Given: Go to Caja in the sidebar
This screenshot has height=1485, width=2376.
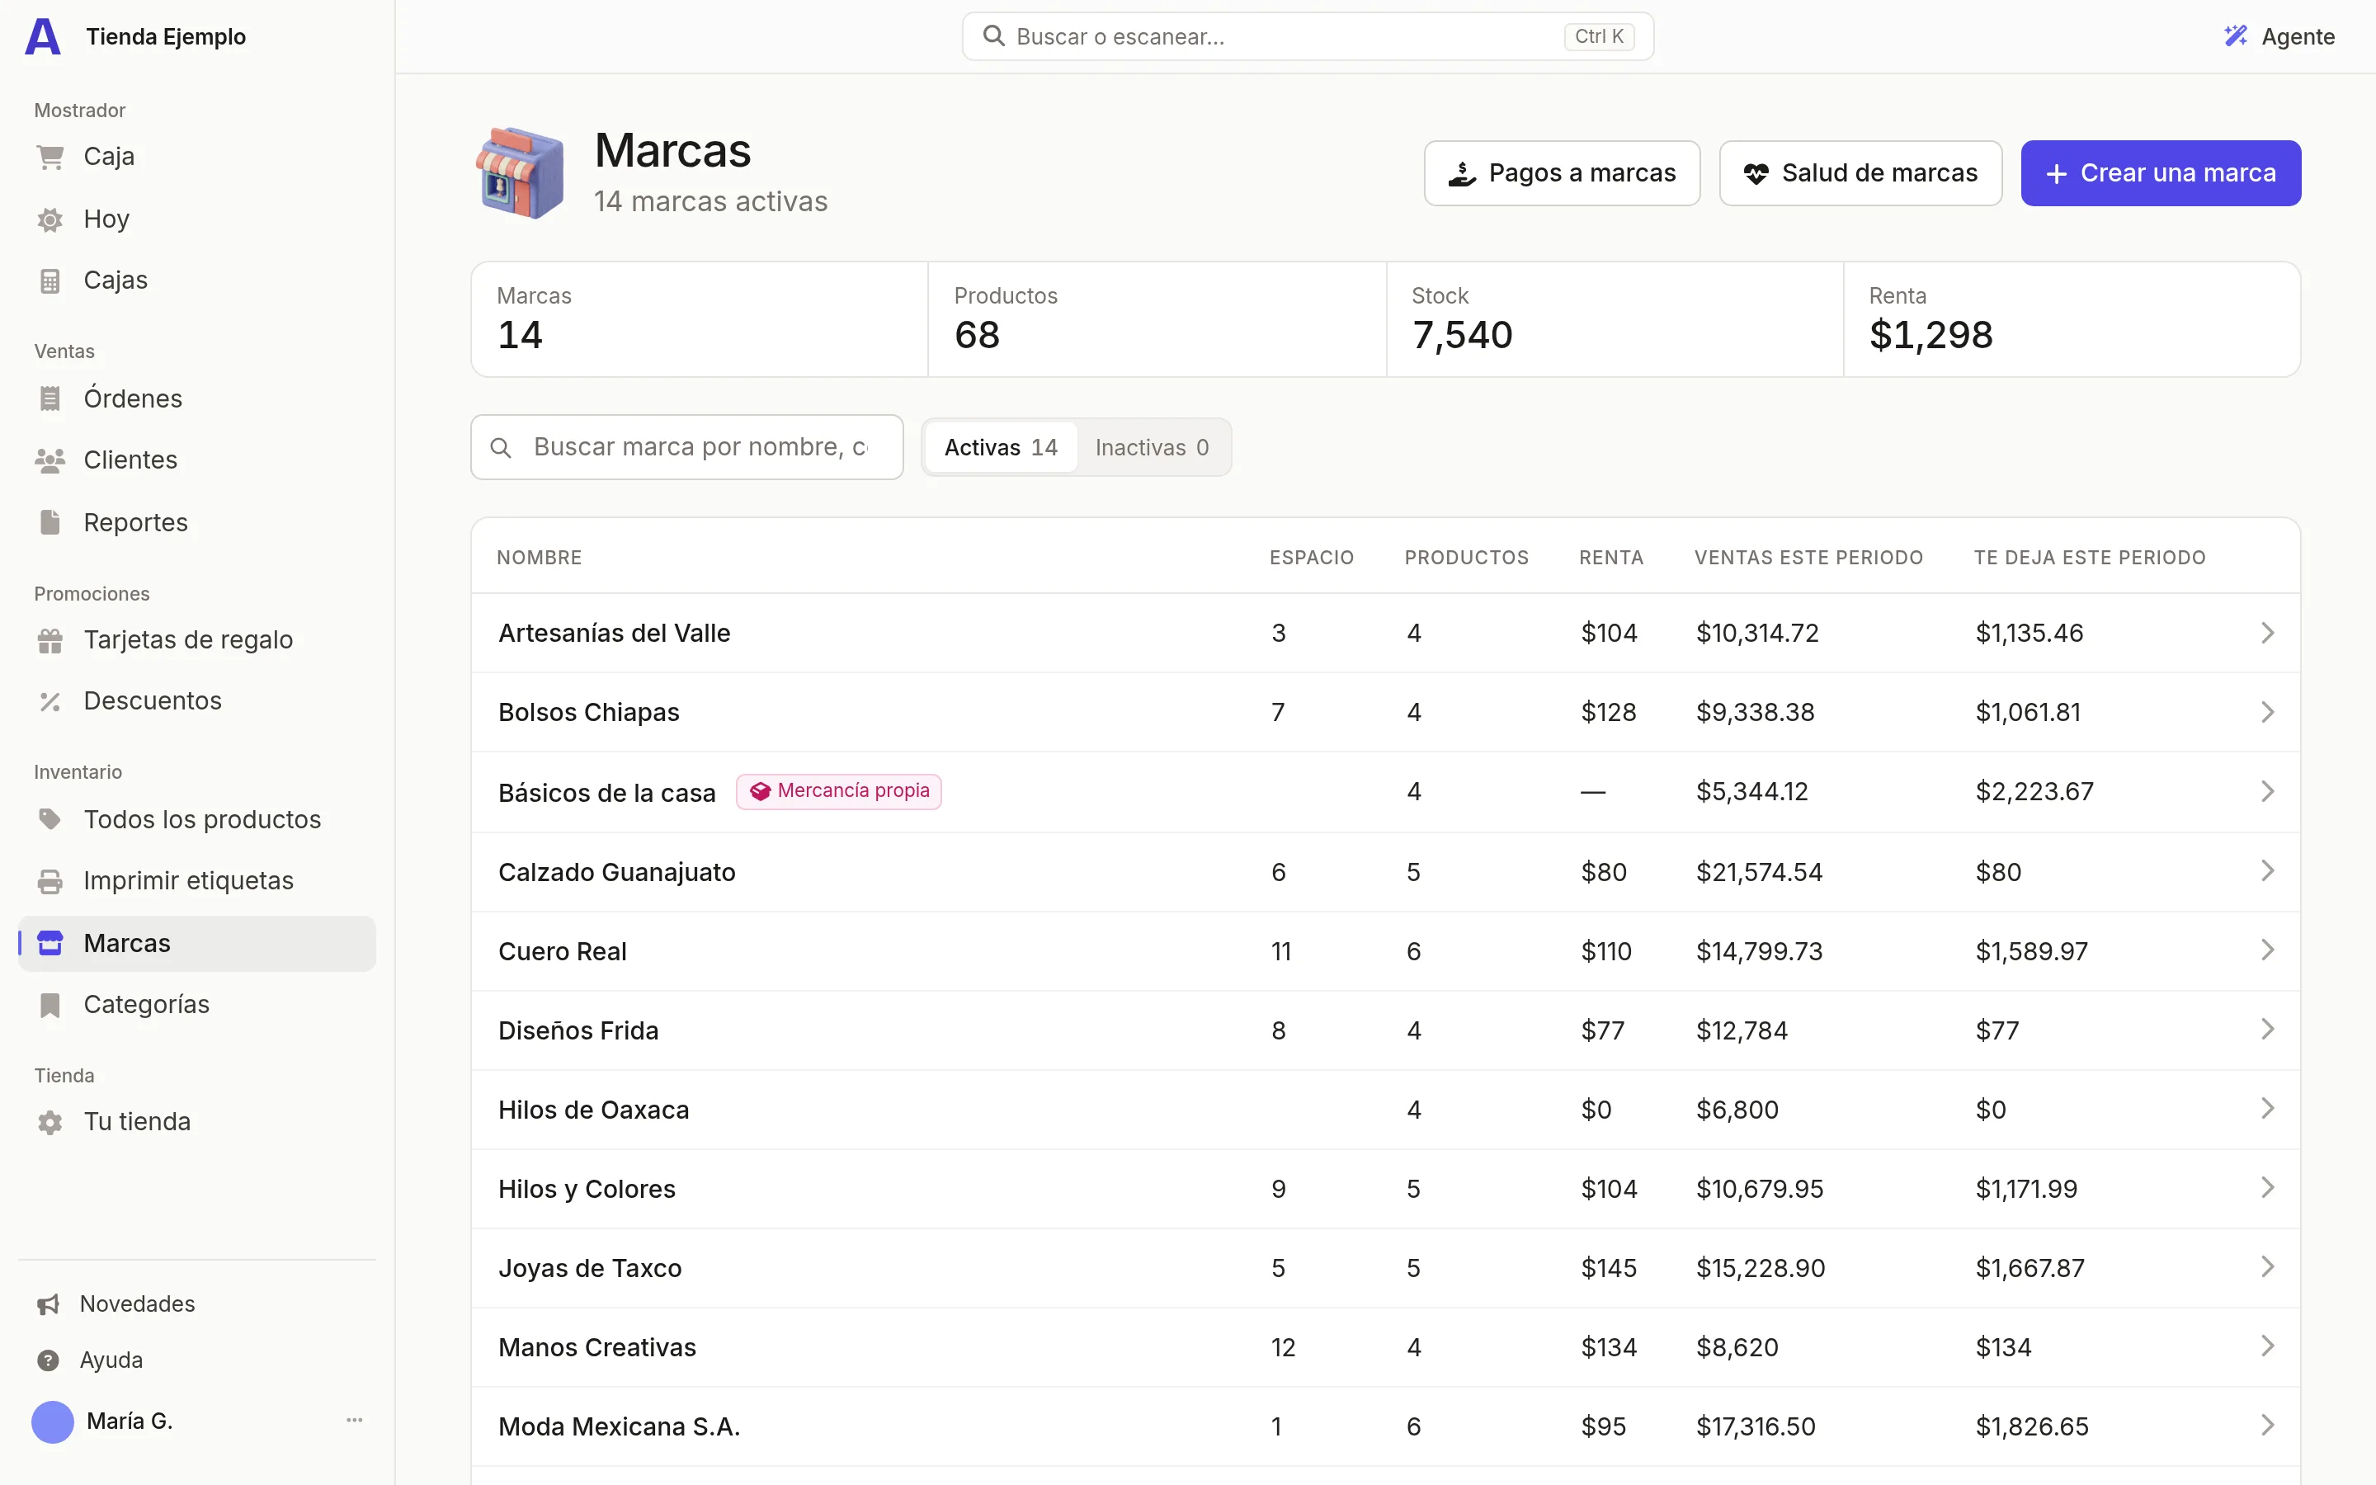Looking at the screenshot, I should point(196,157).
